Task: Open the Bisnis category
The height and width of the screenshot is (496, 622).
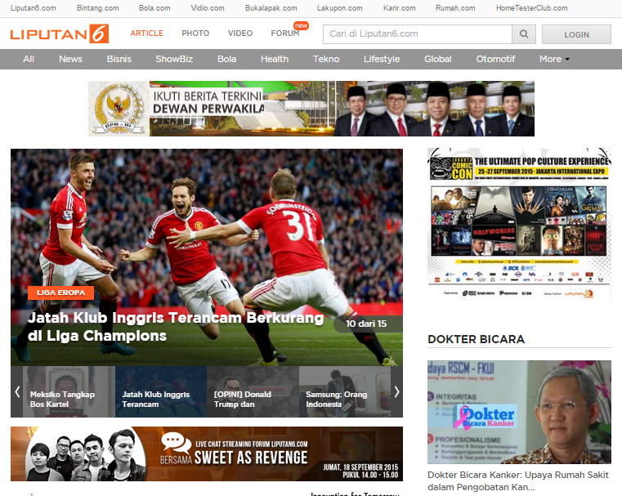Action: click(x=119, y=59)
